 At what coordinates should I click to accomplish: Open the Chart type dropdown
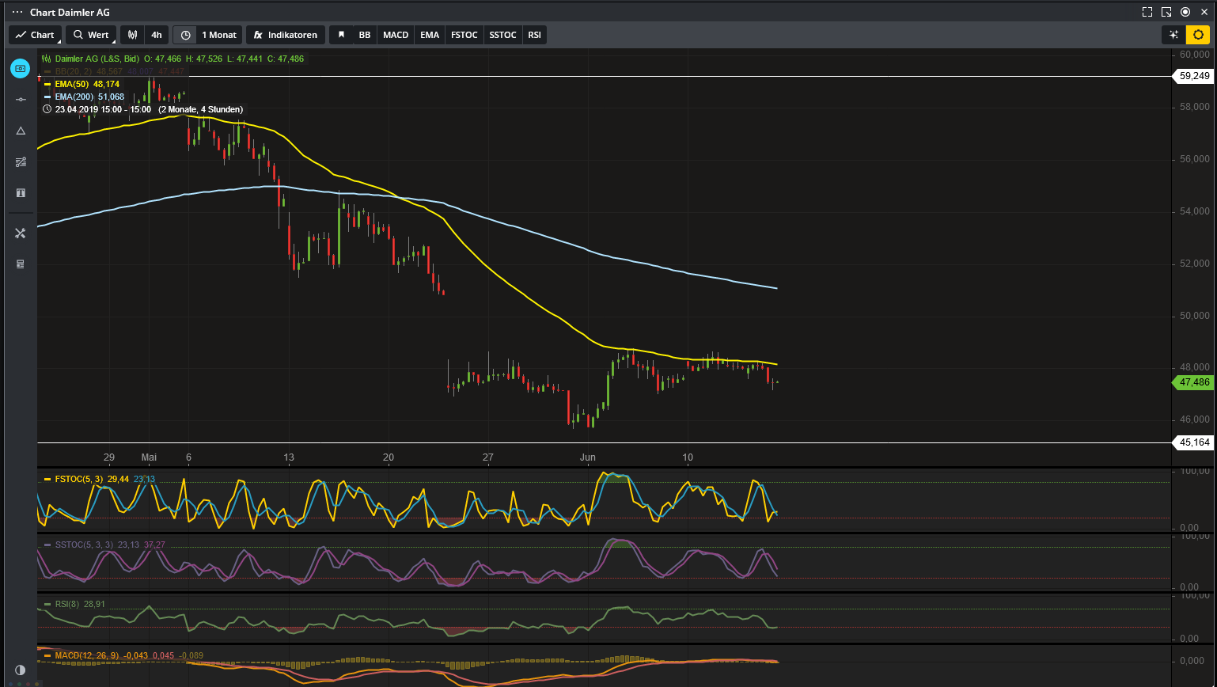pos(35,35)
